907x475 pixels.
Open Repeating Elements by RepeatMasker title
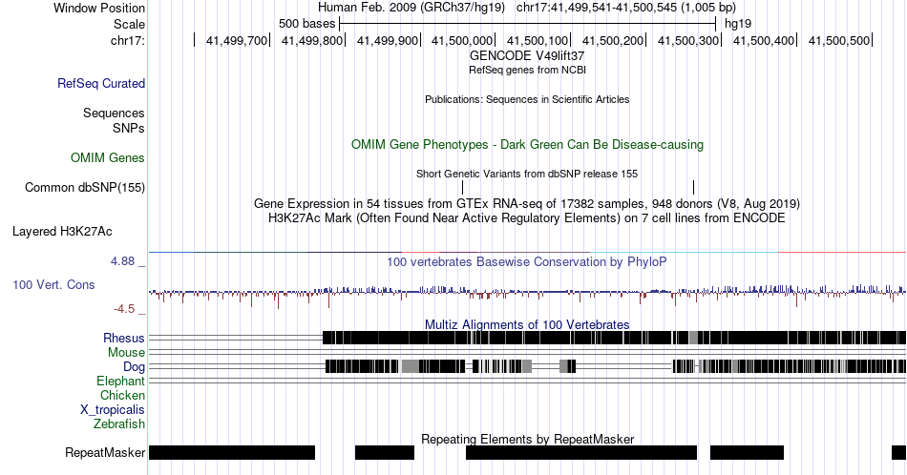pos(527,439)
